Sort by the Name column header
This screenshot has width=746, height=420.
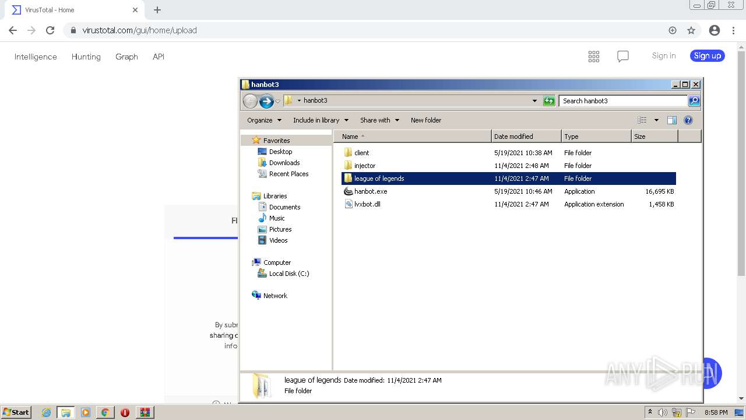(413, 136)
